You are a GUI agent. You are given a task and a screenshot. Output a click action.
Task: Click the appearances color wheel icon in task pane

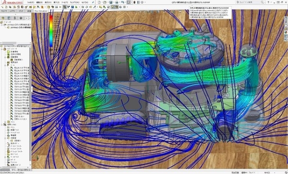click(286, 33)
